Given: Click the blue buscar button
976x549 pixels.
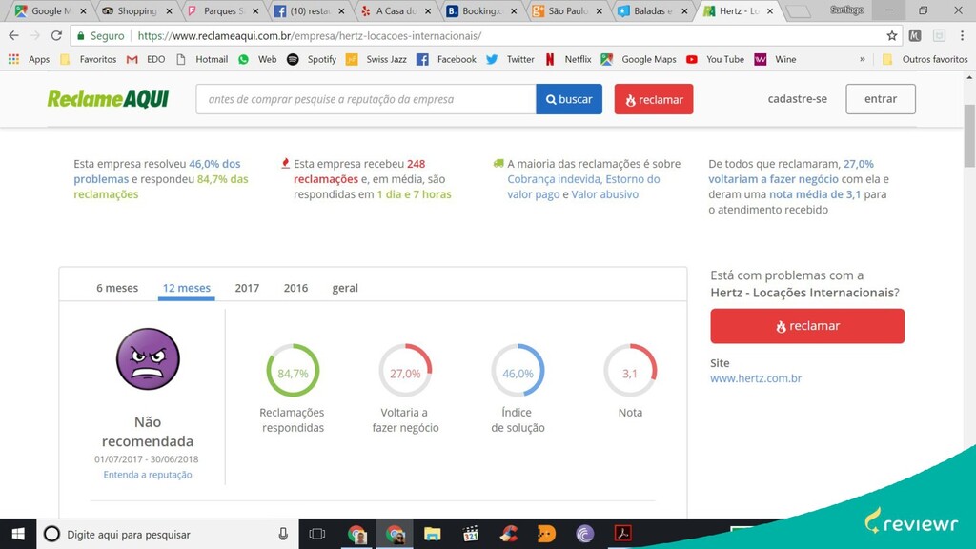Looking at the screenshot, I should point(569,99).
